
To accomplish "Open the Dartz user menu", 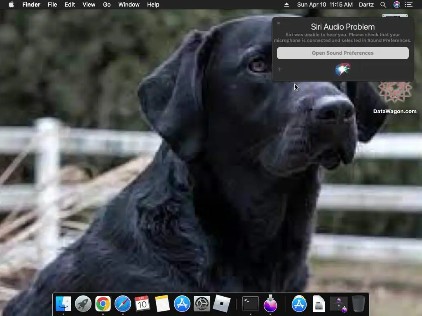I will tap(366, 5).
